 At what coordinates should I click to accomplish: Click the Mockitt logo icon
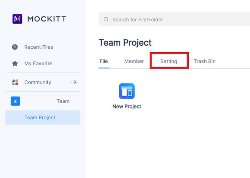[x=17, y=19]
